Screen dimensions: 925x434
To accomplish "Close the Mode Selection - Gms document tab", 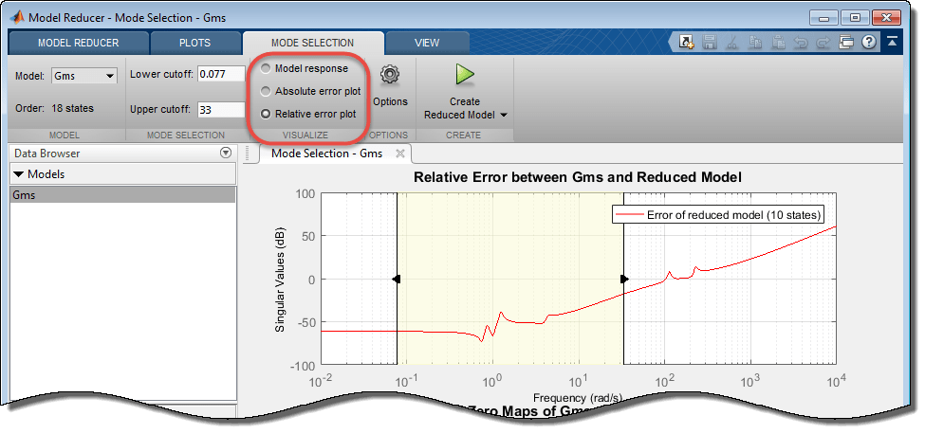I will [x=399, y=154].
